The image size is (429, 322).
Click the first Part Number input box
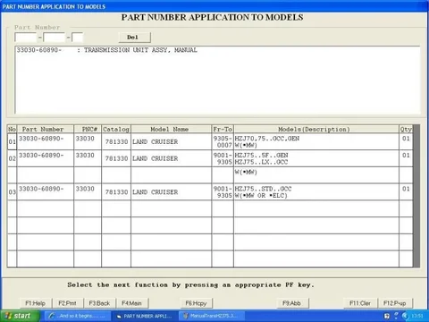[x=26, y=38]
